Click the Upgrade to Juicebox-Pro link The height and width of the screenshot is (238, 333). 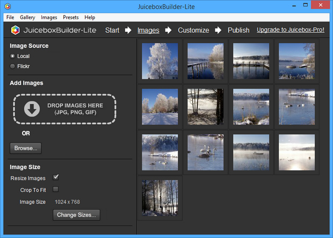coord(291,30)
